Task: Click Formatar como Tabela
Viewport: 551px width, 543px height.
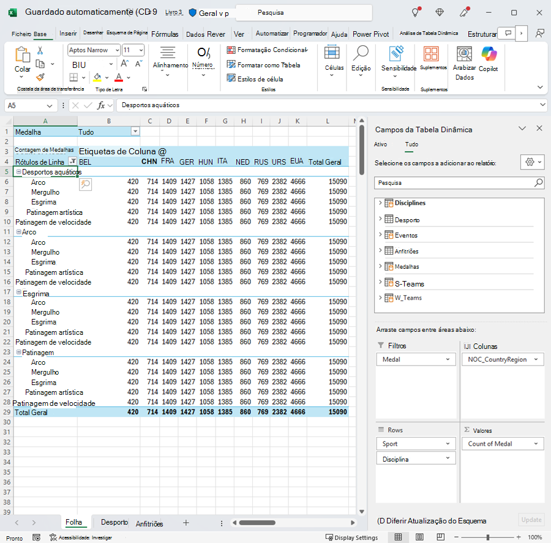Action: (x=263, y=65)
